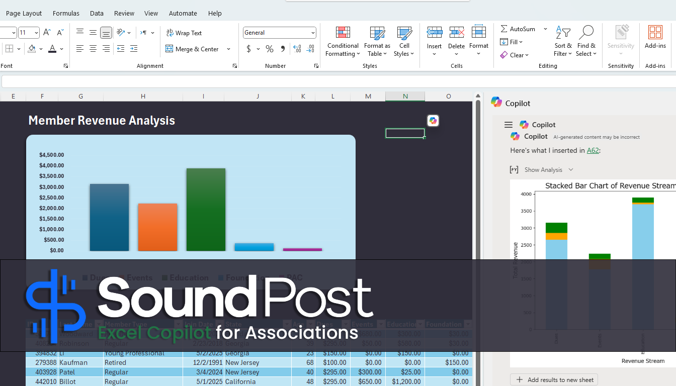Increase the cell indent
The width and height of the screenshot is (676, 386).
click(134, 49)
